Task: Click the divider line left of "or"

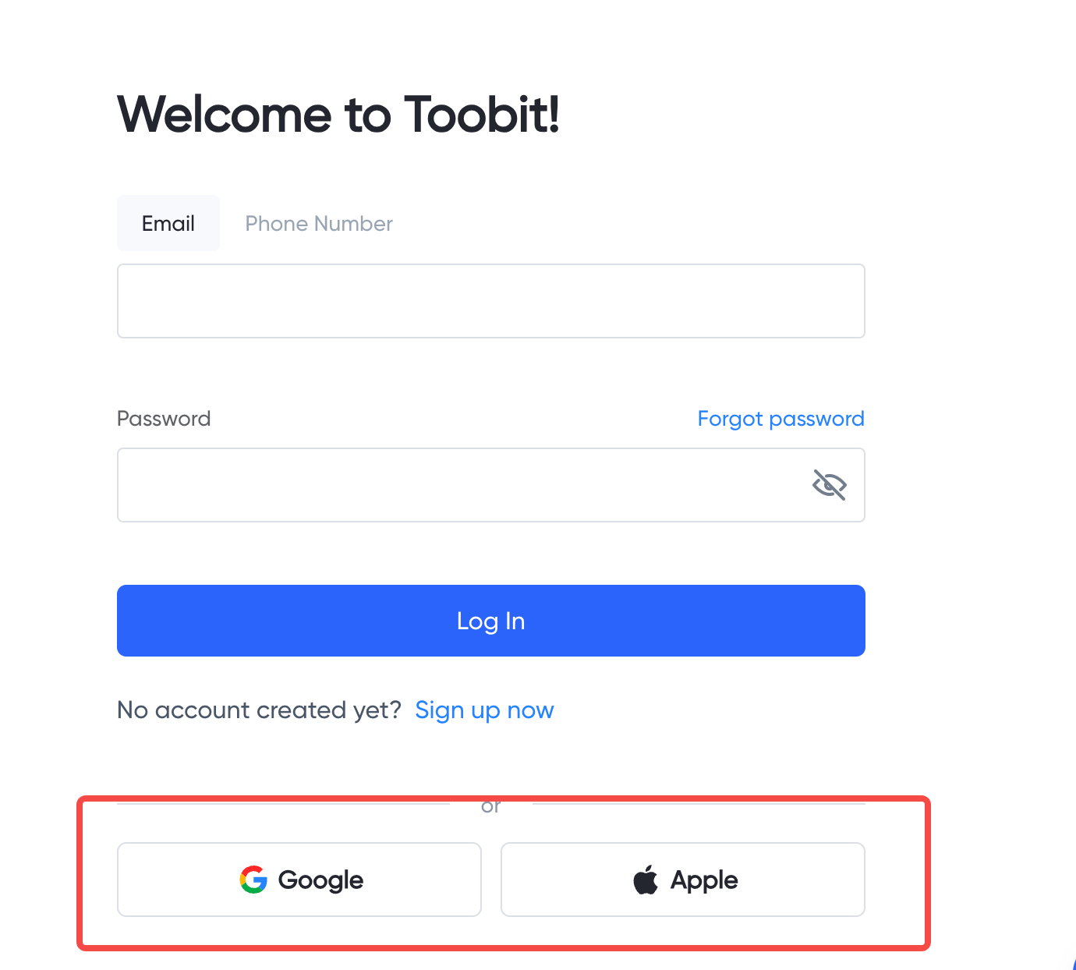Action: coord(282,803)
